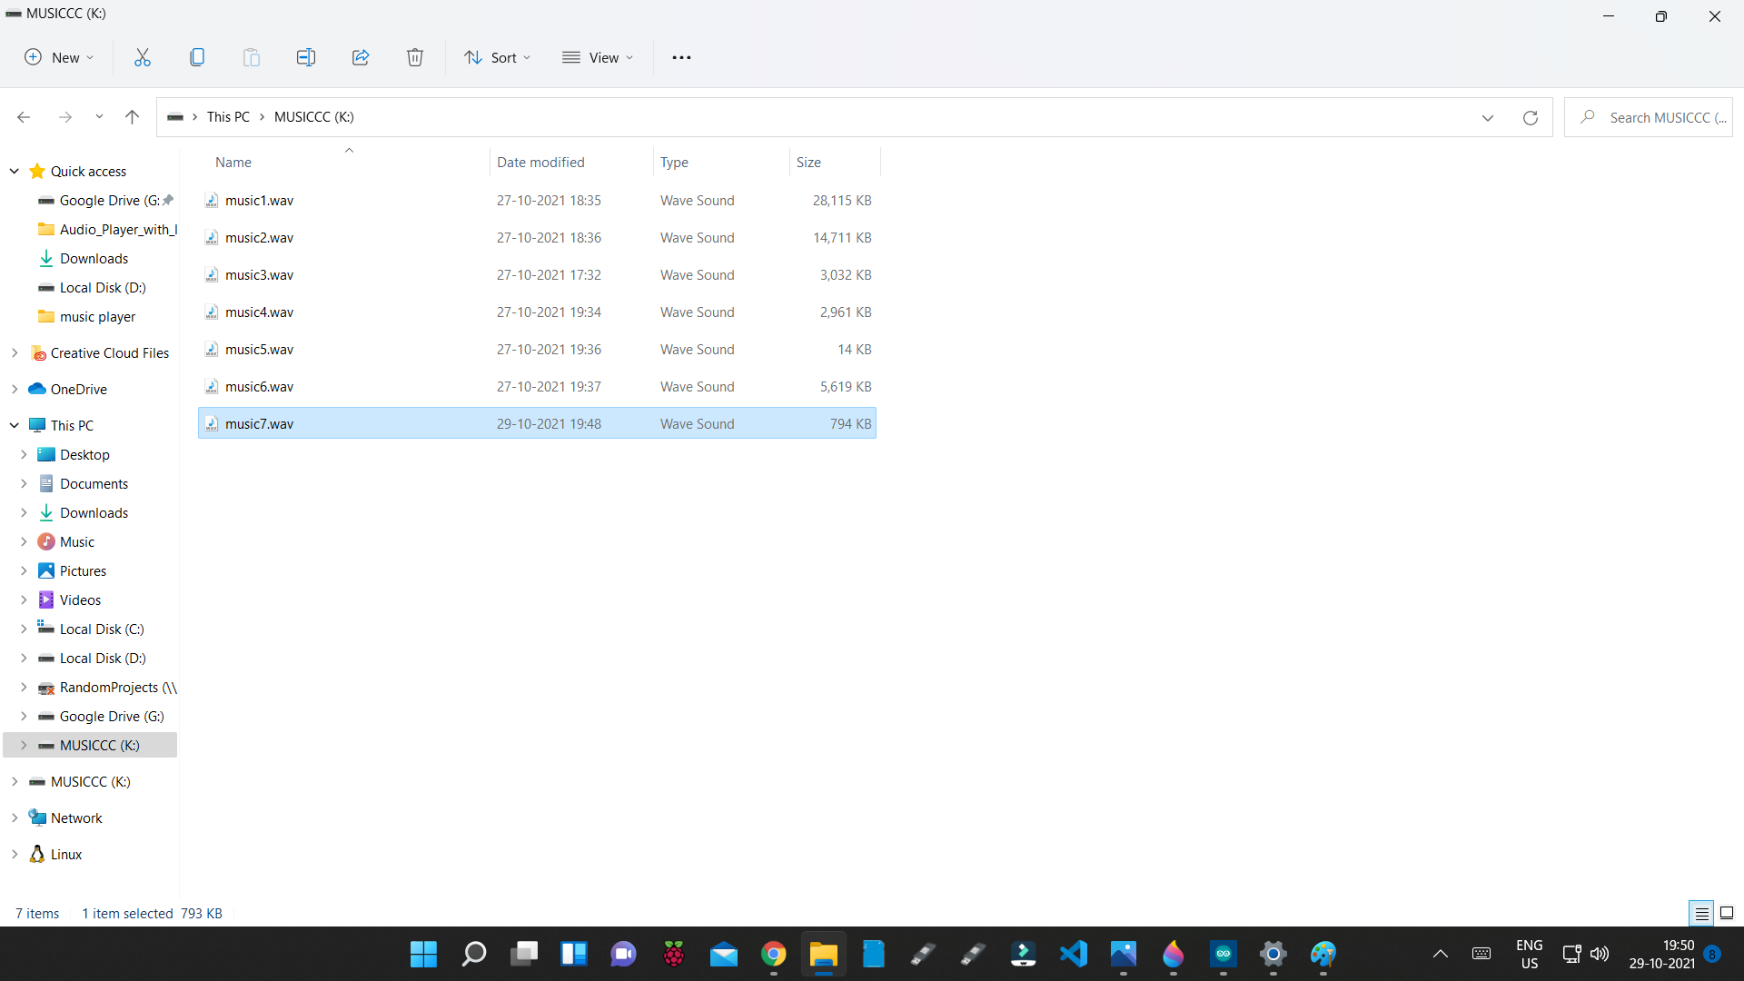
Task: Click the Share icon in toolbar
Action: tap(361, 57)
